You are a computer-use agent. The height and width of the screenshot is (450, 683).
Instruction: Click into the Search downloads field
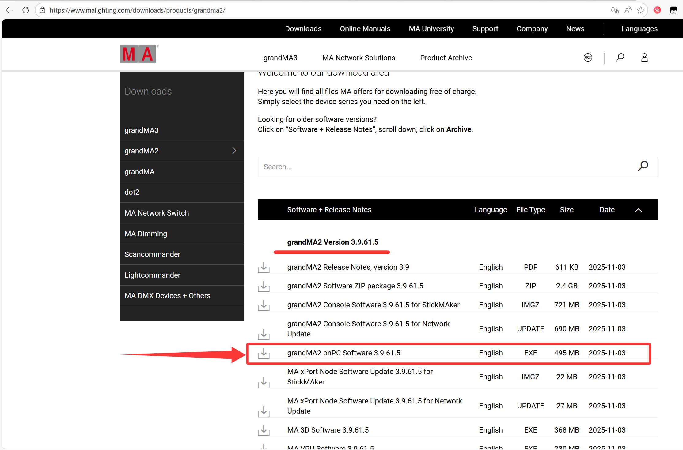coord(444,167)
